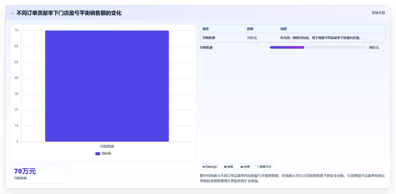This screenshot has height=194, width=396.
Task: Select the Chart.js tag chip
Action: coord(209,167)
